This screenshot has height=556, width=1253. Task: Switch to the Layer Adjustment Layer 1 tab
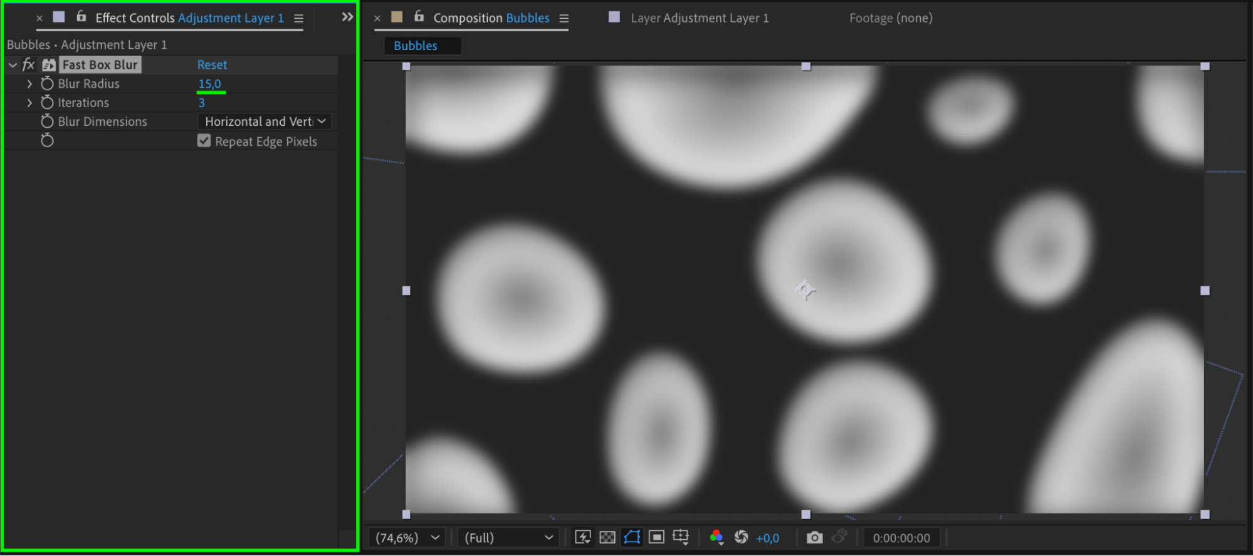coord(700,18)
